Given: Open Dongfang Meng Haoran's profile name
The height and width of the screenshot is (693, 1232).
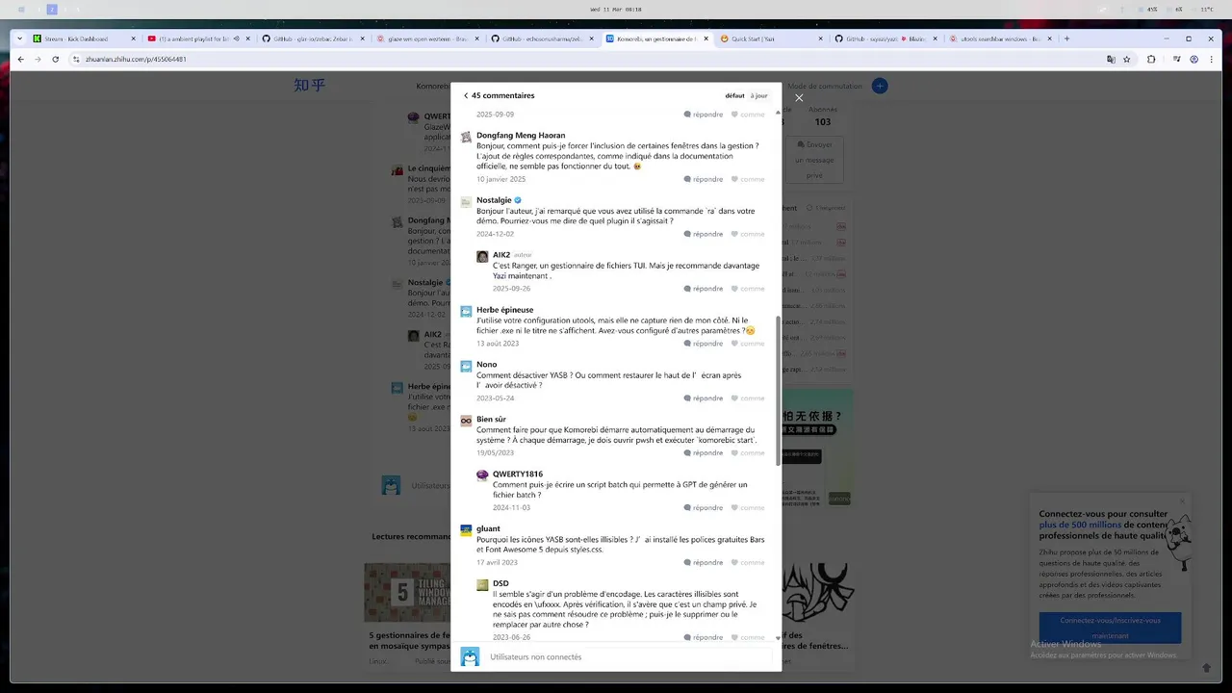Looking at the screenshot, I should [521, 136].
